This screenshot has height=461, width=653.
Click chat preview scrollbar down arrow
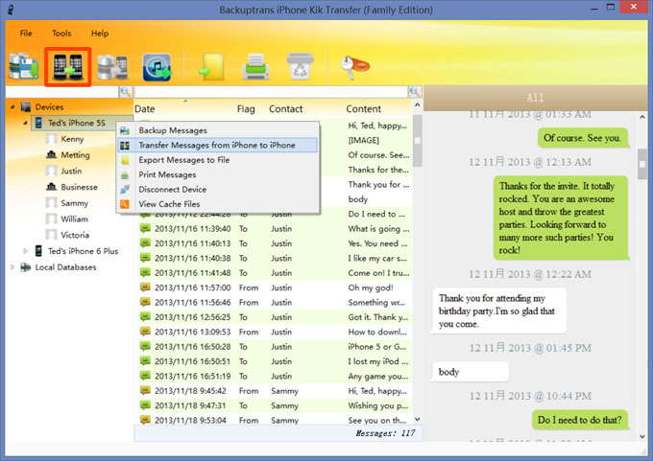point(642,436)
